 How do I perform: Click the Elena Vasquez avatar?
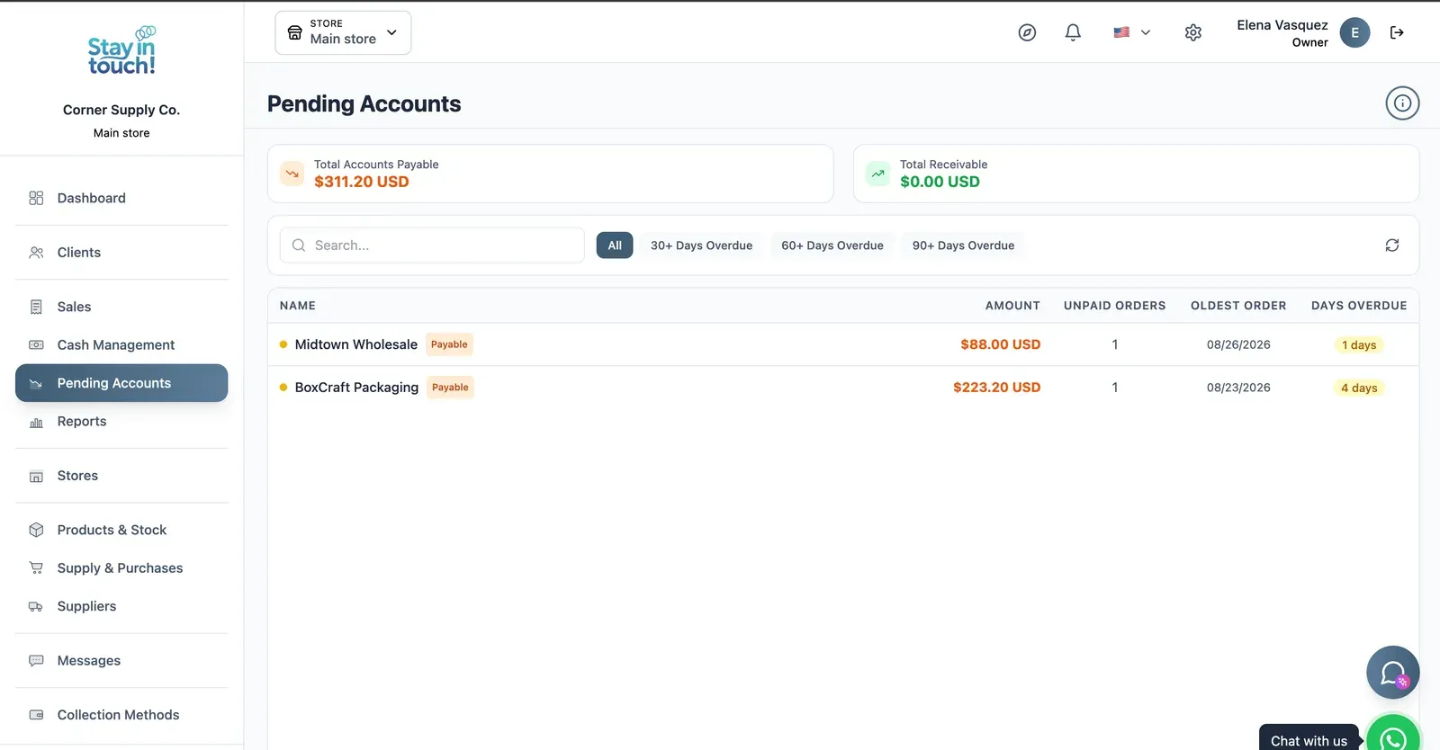point(1354,32)
